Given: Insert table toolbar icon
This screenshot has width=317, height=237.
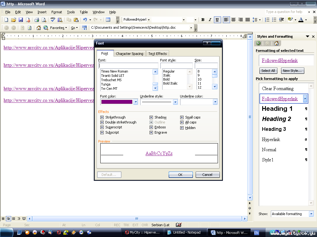Looking at the screenshot, I should coord(108,20).
